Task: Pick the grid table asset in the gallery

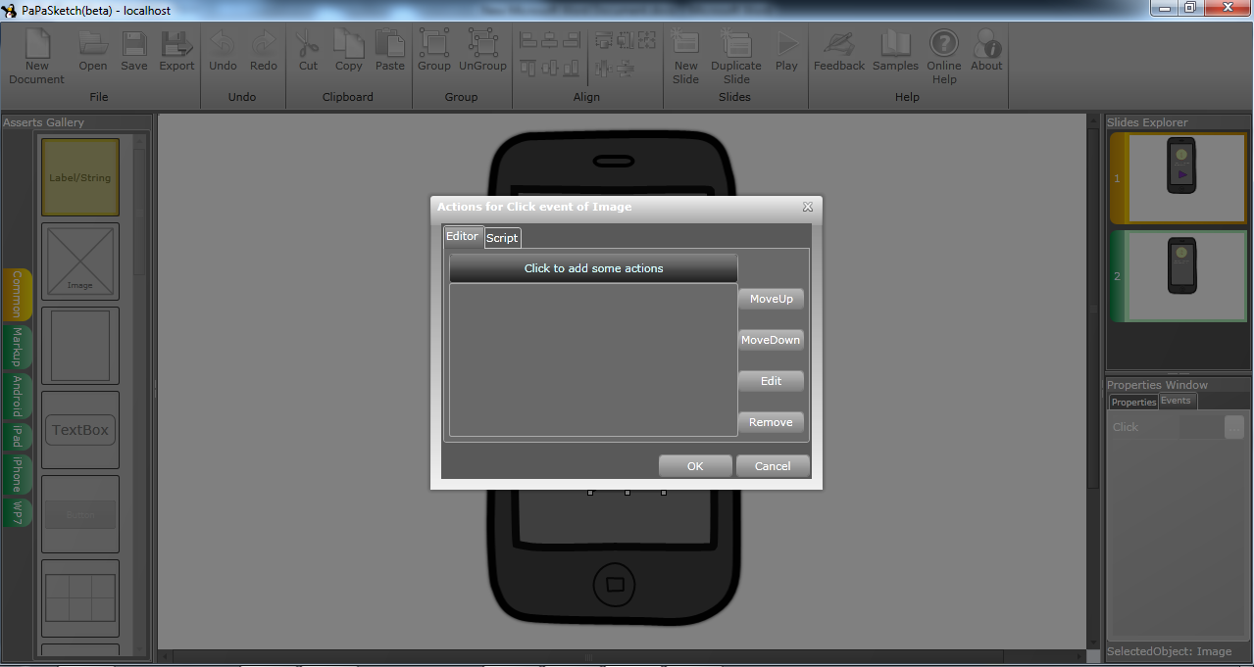Action: pyautogui.click(x=80, y=598)
